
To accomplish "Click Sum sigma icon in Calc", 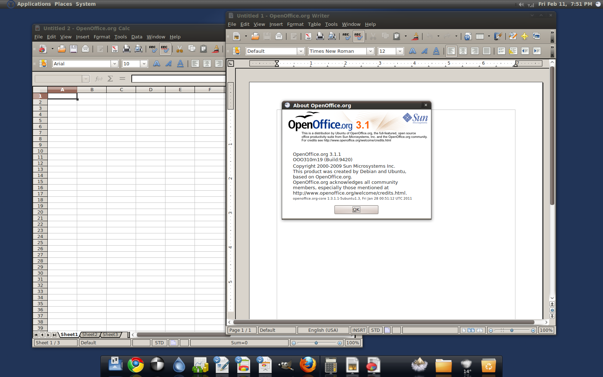I will pos(110,79).
